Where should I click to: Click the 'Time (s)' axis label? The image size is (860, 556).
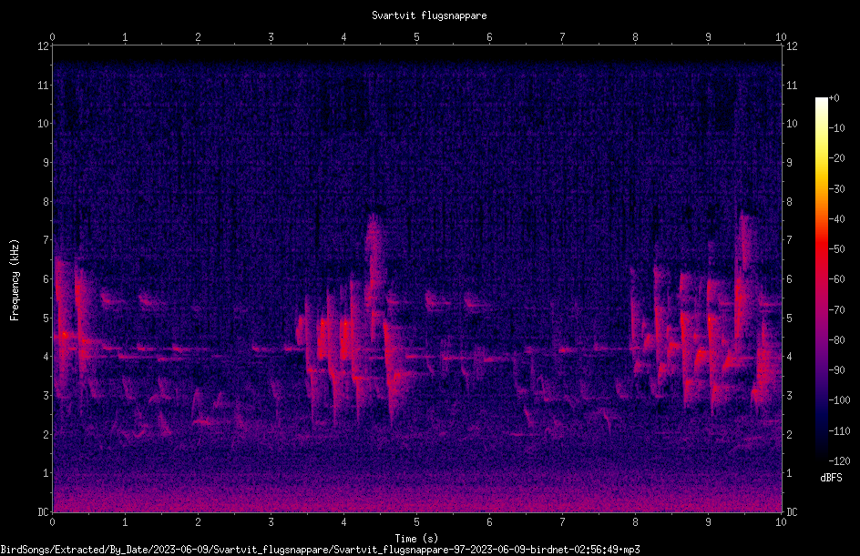tap(416, 539)
